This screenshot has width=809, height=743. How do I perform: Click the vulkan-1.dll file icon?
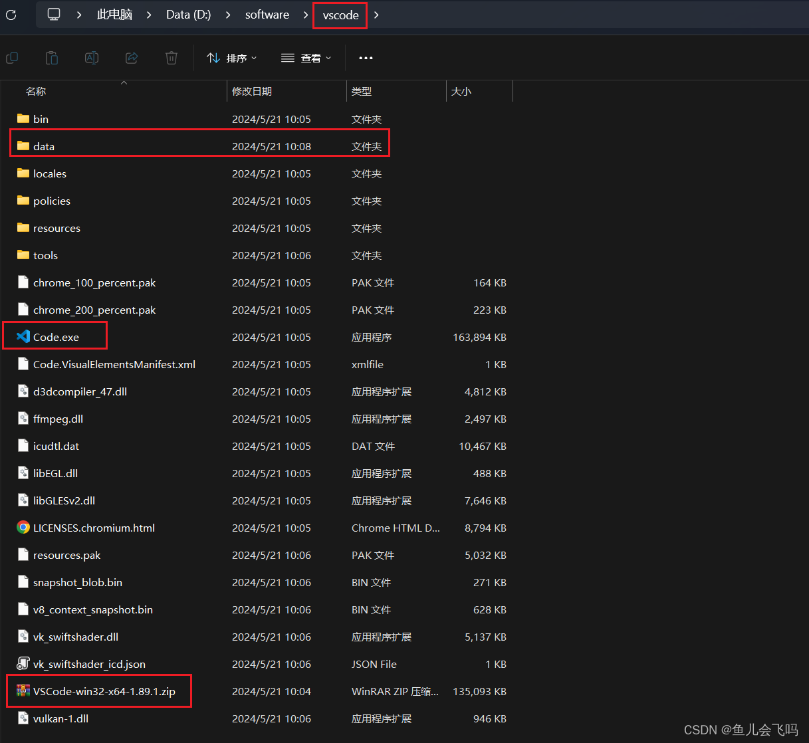click(x=23, y=718)
